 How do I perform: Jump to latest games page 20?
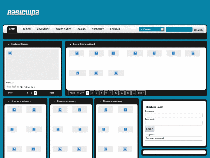click(x=122, y=93)
